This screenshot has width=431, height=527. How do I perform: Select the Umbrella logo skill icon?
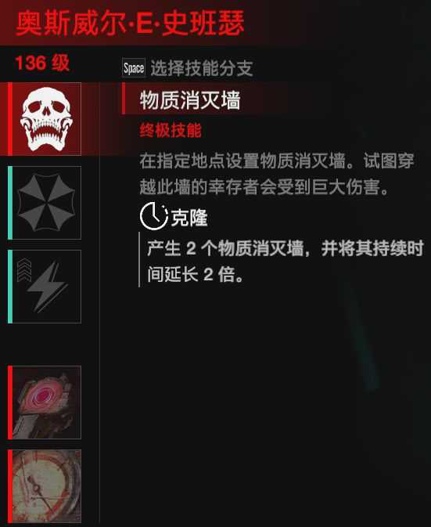pyautogui.click(x=47, y=203)
